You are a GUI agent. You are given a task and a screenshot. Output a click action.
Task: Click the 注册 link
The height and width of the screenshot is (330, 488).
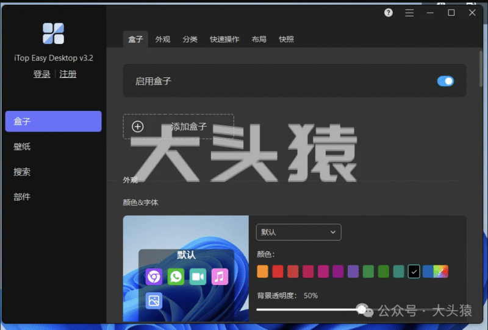pyautogui.click(x=68, y=74)
